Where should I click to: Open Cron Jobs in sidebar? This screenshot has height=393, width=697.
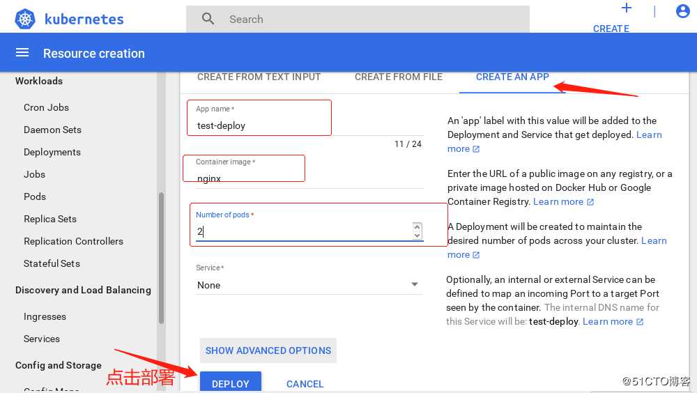click(46, 107)
